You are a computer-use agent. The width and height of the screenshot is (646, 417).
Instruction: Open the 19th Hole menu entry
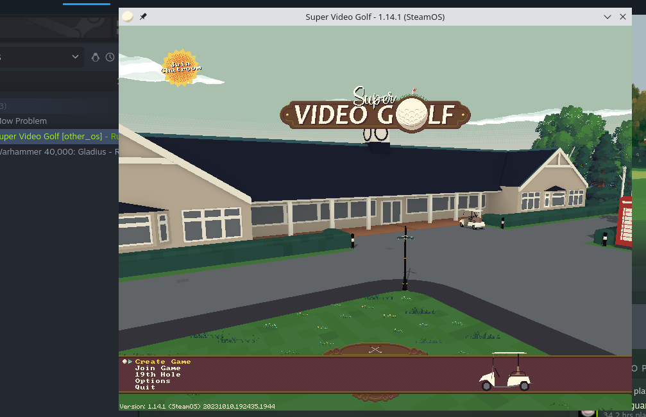pyautogui.click(x=158, y=375)
